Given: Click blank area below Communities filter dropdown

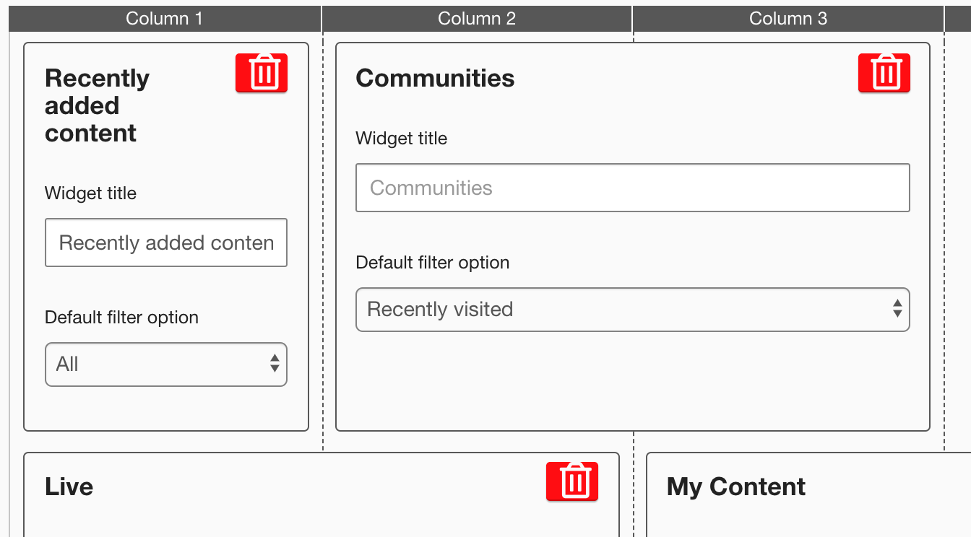Looking at the screenshot, I should (x=632, y=383).
